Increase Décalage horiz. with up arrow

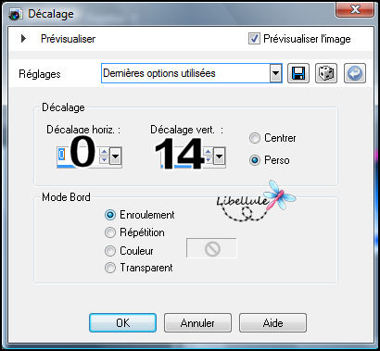[x=104, y=151]
